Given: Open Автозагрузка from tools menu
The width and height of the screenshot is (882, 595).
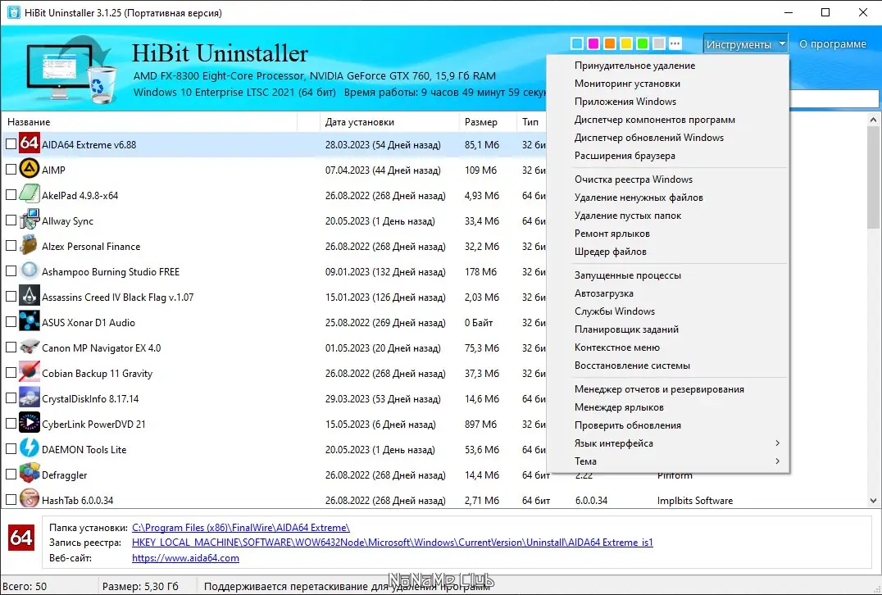Looking at the screenshot, I should (x=668, y=293).
